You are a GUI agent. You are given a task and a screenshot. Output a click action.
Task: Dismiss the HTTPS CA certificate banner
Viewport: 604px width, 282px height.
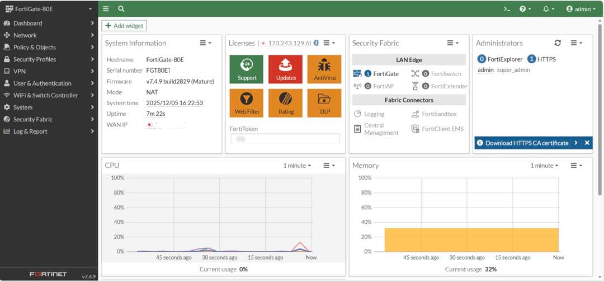click(x=587, y=143)
